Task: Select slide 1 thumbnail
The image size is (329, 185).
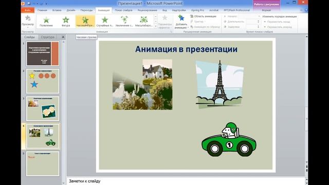Action: pyautogui.click(x=43, y=53)
